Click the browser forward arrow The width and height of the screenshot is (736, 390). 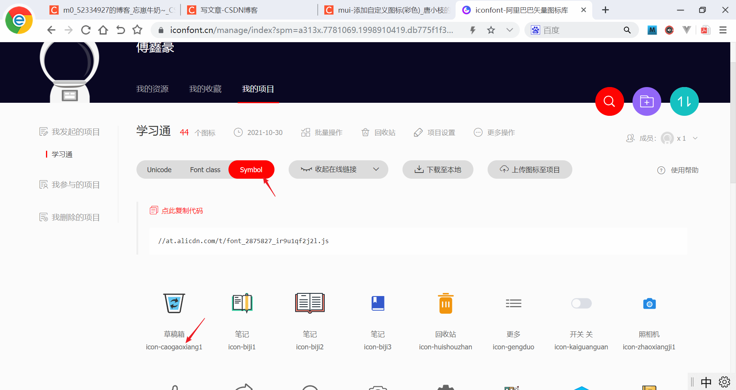[x=69, y=30]
